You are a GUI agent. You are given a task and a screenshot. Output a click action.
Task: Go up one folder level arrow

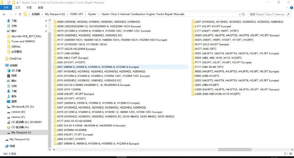pos(20,14)
